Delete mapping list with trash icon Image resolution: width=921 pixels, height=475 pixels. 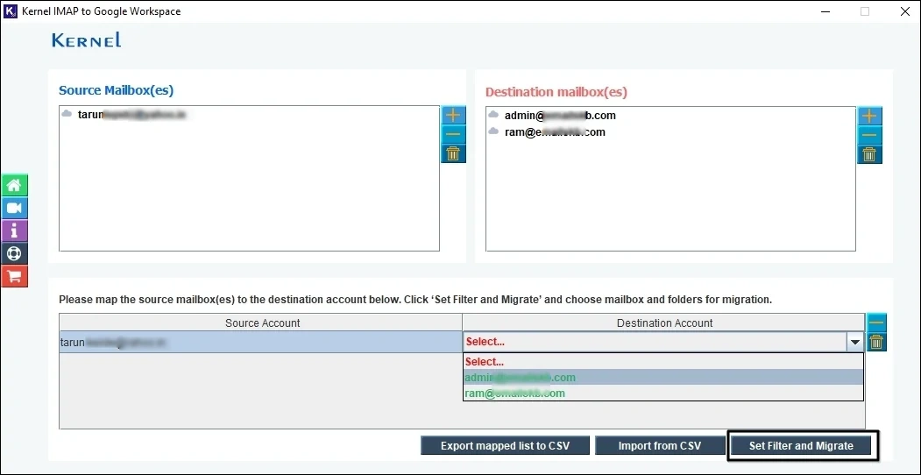click(x=876, y=342)
